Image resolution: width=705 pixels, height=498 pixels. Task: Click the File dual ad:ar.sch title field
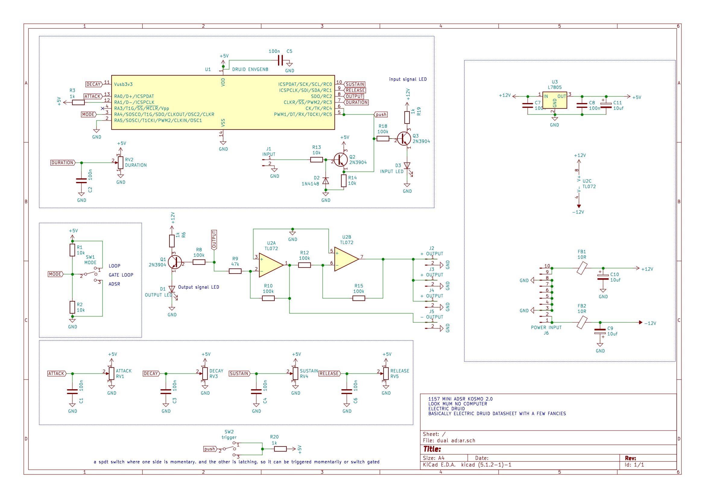[449, 440]
